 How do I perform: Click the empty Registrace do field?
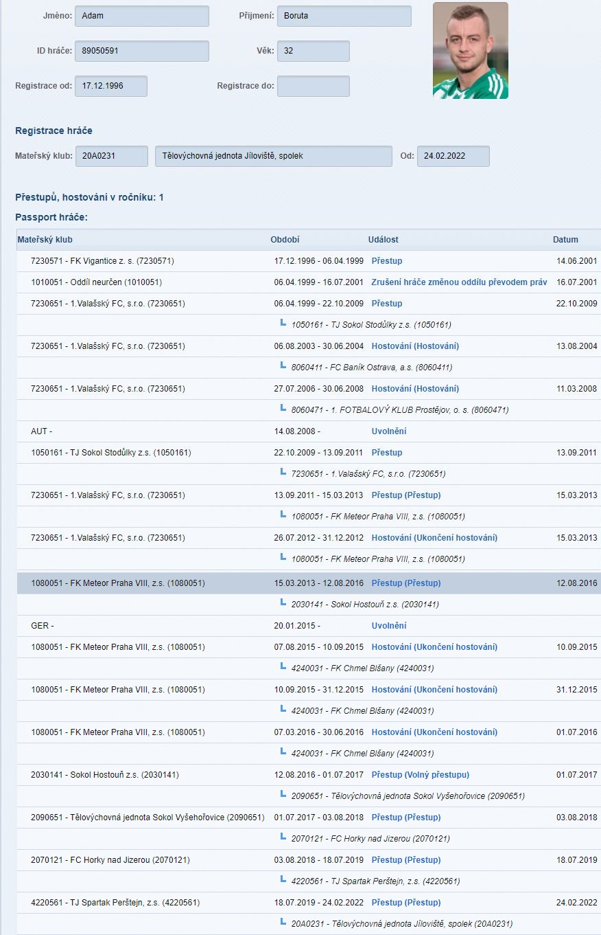314,86
